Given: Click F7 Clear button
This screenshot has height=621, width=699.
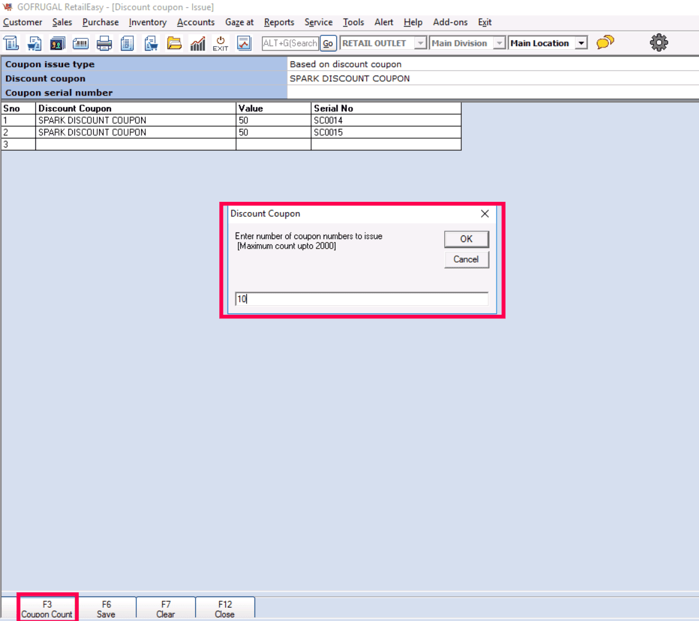Looking at the screenshot, I should point(165,609).
